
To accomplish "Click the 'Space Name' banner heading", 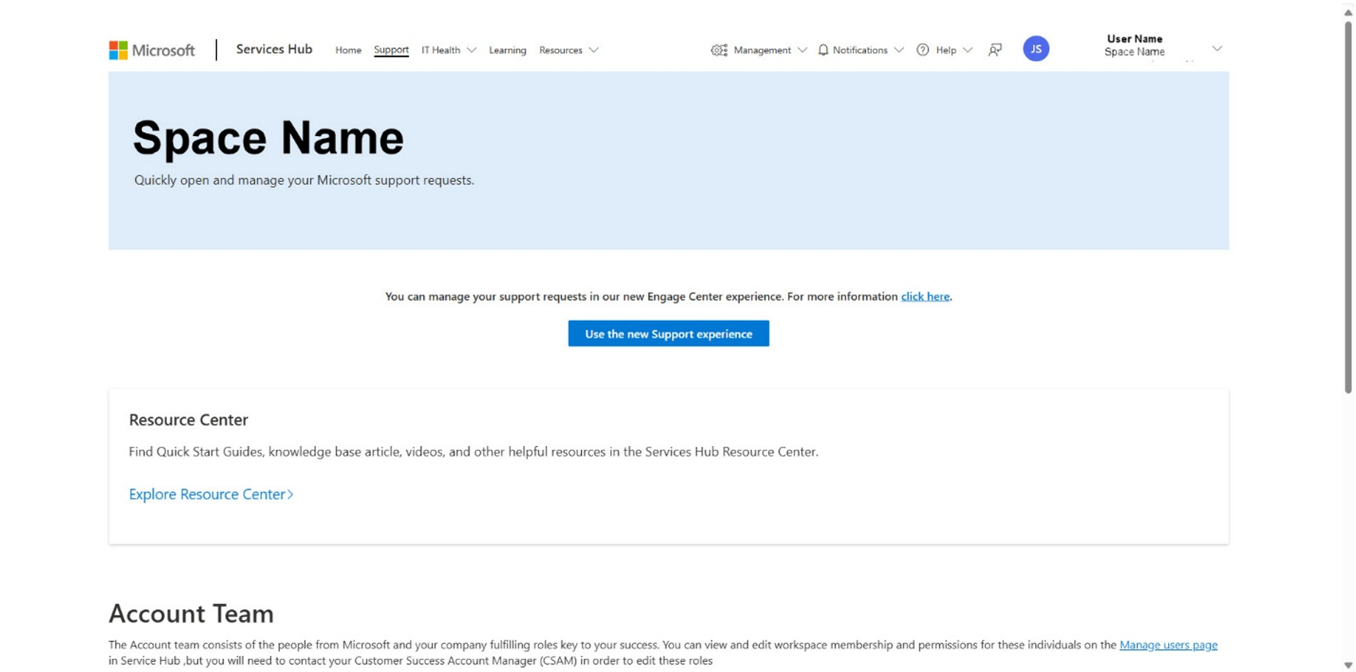I will point(268,138).
